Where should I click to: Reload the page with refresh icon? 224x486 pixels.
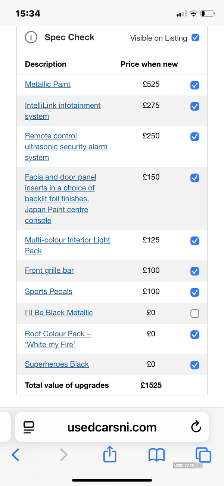coord(196,427)
